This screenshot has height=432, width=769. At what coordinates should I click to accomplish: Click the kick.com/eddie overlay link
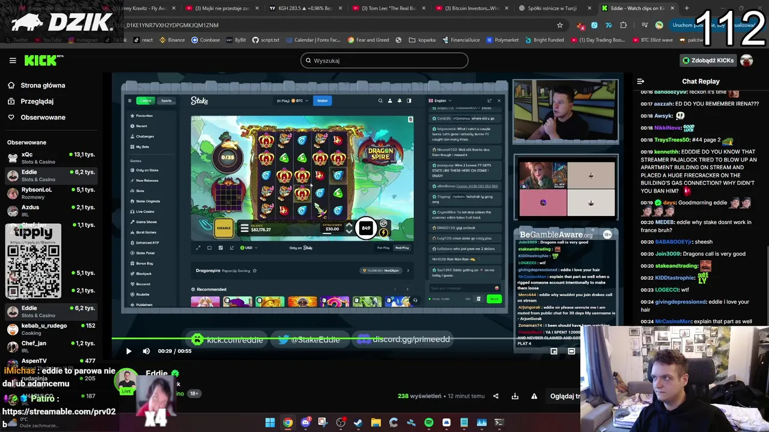pos(228,340)
